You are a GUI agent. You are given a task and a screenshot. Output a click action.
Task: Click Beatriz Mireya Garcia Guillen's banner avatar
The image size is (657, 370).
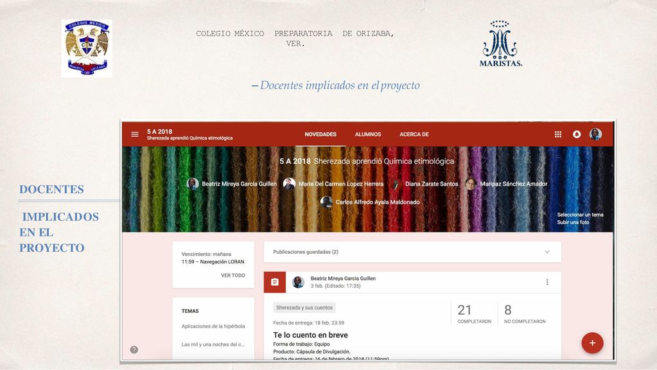(x=192, y=184)
